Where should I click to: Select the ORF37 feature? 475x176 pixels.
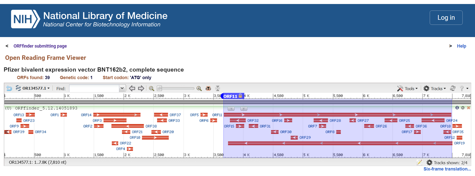[x=161, y=115]
